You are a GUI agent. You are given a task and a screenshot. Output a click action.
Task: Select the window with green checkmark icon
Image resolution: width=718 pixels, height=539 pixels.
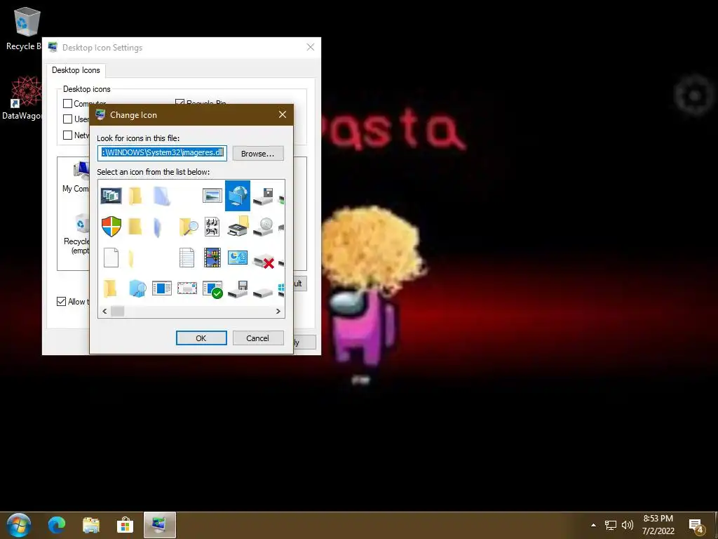(x=212, y=289)
